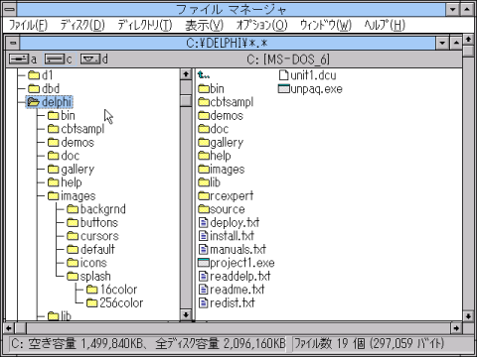The image size is (477, 357).
Task: Select lib folder in file list
Action: [209, 182]
